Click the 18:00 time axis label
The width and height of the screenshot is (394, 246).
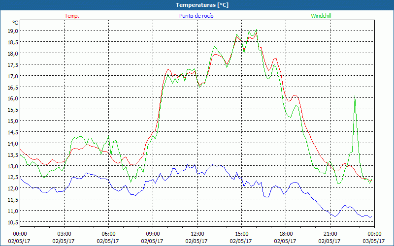(286, 234)
